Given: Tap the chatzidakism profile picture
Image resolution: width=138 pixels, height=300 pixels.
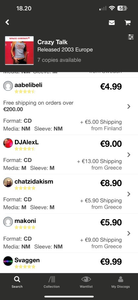Looking at the screenshot, I should click(x=8, y=182).
